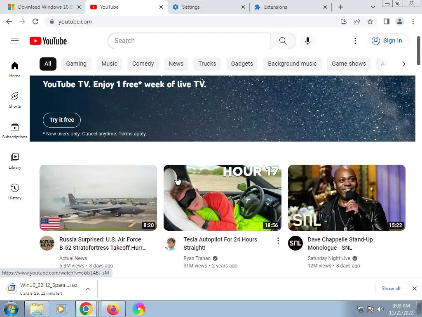Image resolution: width=422 pixels, height=317 pixels.
Task: Open the Windows Start menu
Action: (11, 309)
